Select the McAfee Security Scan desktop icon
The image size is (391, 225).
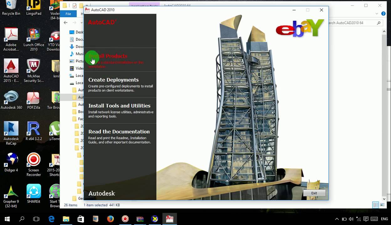tap(34, 71)
